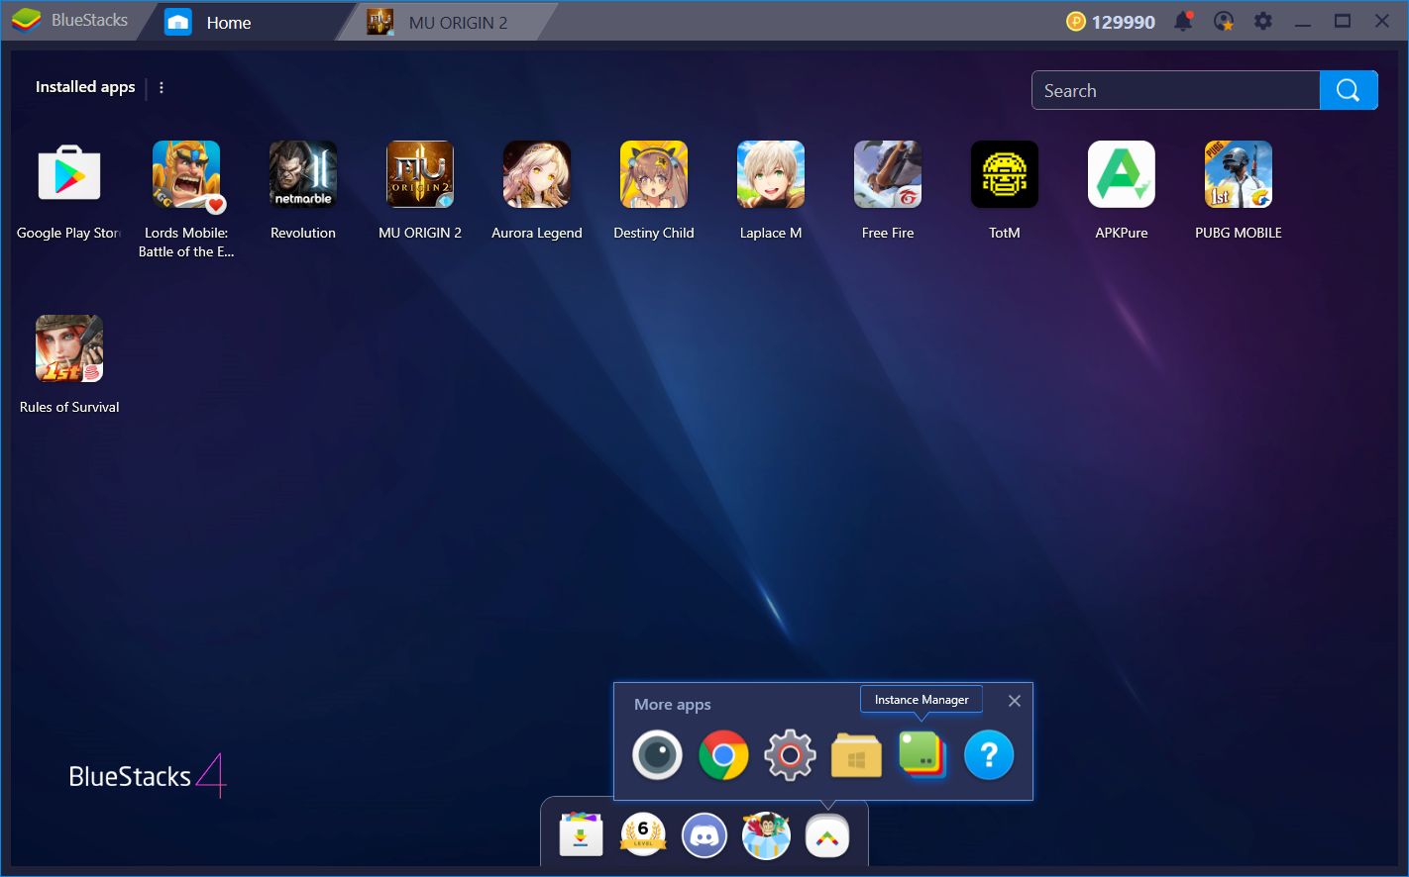Open the gift character dock icon
1409x877 pixels.
pyautogui.click(x=766, y=836)
